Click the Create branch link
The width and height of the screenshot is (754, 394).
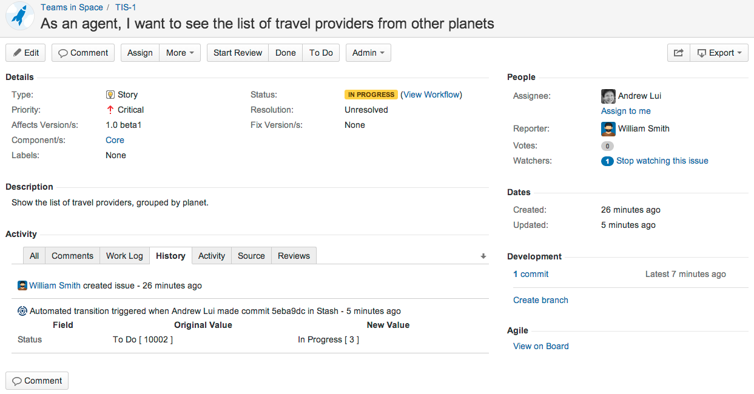(540, 300)
